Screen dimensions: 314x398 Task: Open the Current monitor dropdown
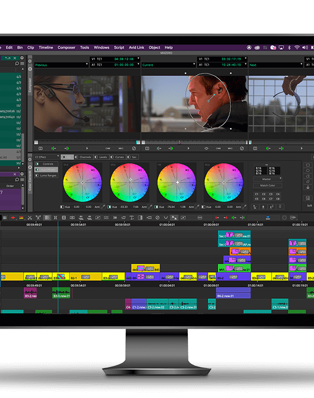[169, 65]
